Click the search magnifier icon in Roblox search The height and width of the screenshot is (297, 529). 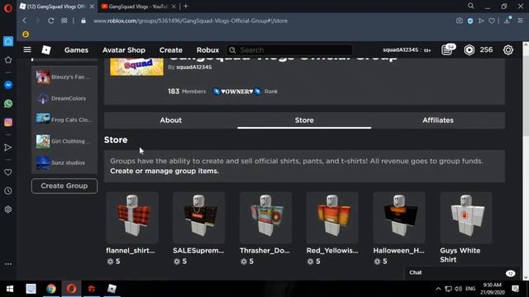point(232,50)
